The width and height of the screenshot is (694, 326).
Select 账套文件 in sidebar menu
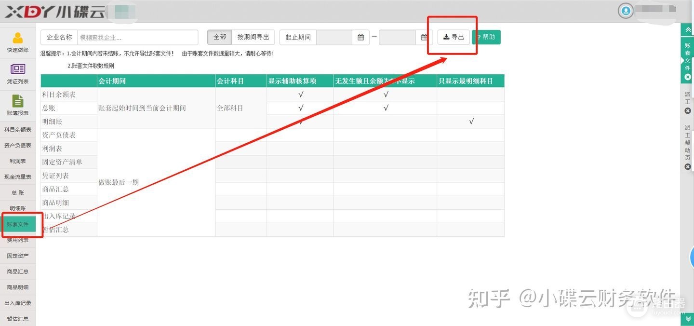coord(18,224)
